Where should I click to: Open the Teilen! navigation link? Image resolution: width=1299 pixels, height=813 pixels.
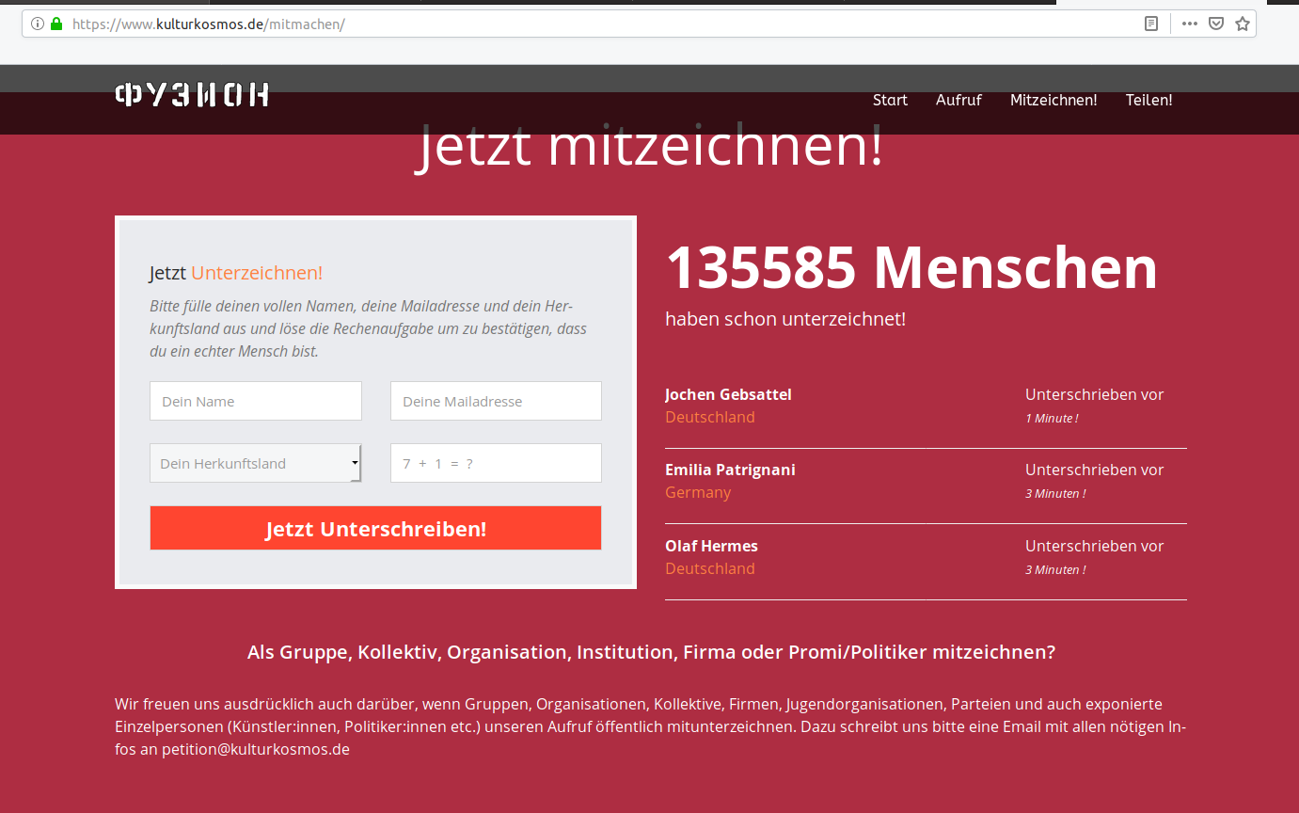pyautogui.click(x=1149, y=100)
